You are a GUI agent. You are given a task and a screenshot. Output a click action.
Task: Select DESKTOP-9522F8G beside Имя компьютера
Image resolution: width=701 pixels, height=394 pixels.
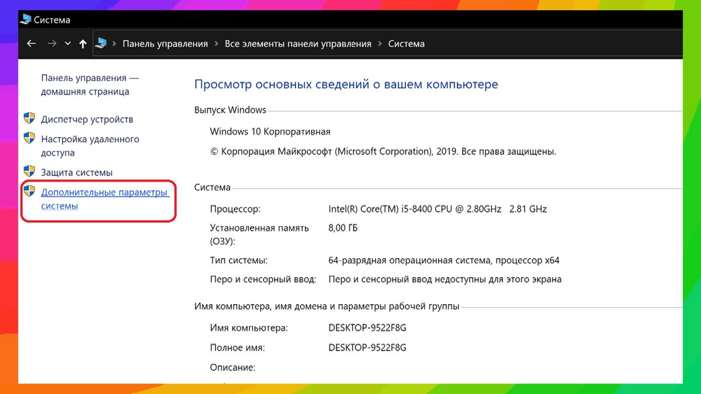pyautogui.click(x=367, y=328)
